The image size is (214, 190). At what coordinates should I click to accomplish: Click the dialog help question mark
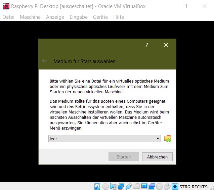(147, 45)
